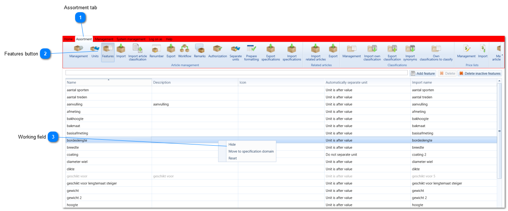Open the Features ribbon icon

(108, 52)
